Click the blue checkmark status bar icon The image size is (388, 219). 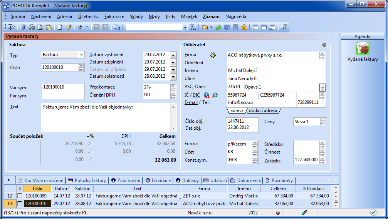point(304,212)
